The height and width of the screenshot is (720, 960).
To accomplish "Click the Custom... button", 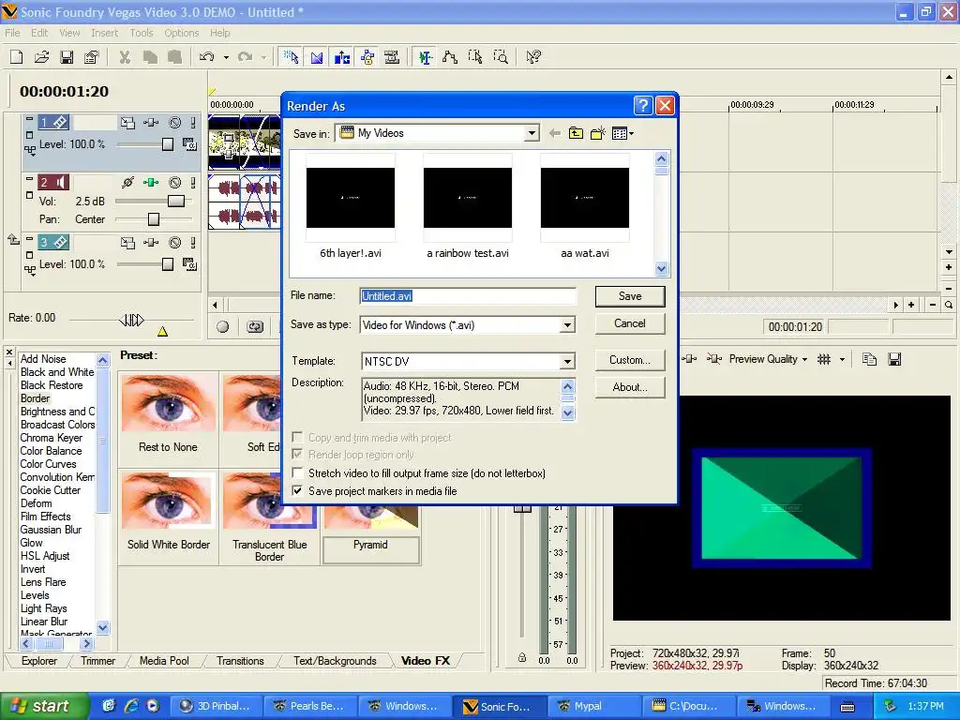I will [630, 360].
